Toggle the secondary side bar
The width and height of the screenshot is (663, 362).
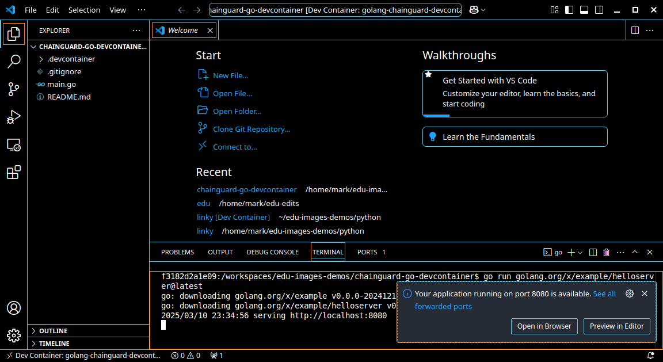599,10
